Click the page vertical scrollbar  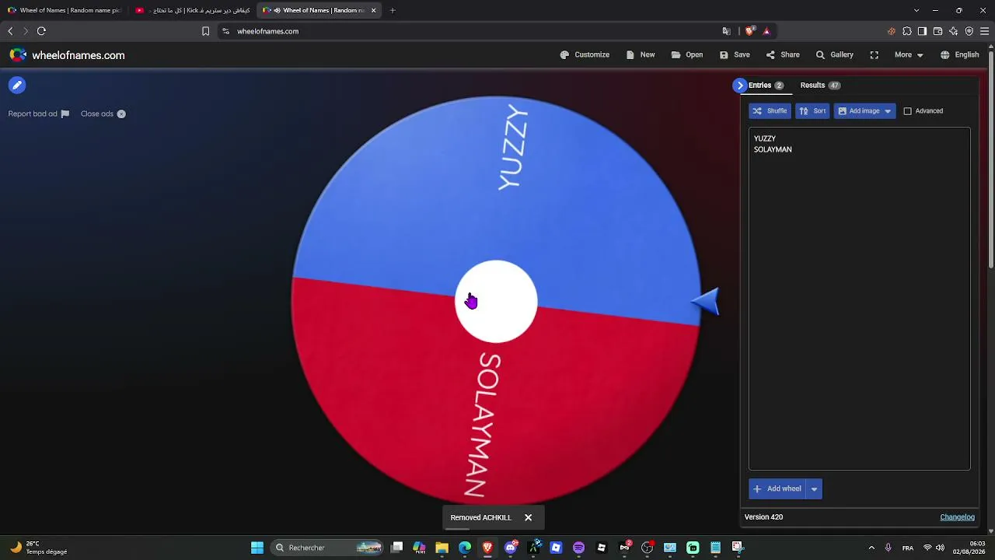991,159
